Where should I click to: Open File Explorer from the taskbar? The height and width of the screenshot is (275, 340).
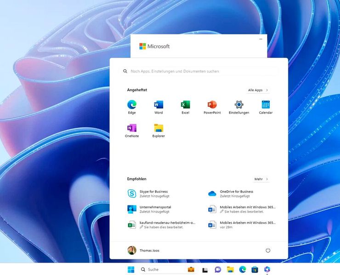tap(230, 269)
